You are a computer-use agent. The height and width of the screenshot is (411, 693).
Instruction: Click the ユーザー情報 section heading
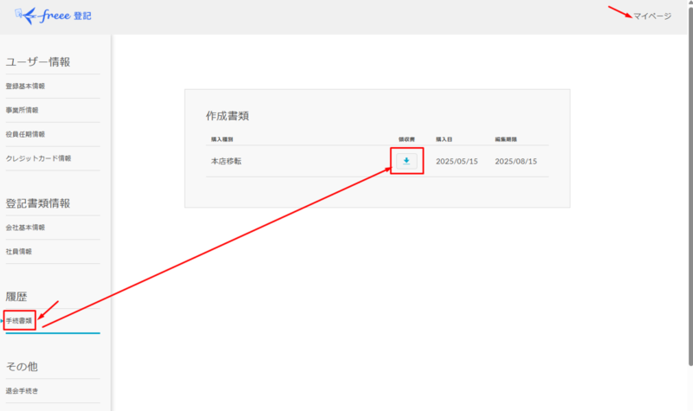coord(38,61)
